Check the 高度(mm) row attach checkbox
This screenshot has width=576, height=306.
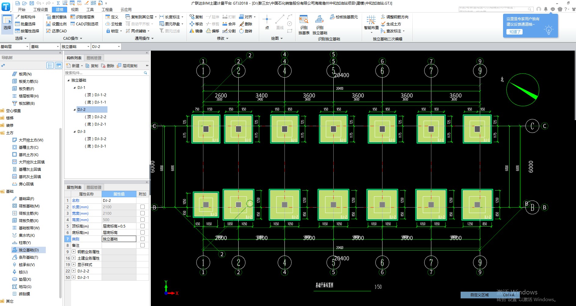point(143,220)
